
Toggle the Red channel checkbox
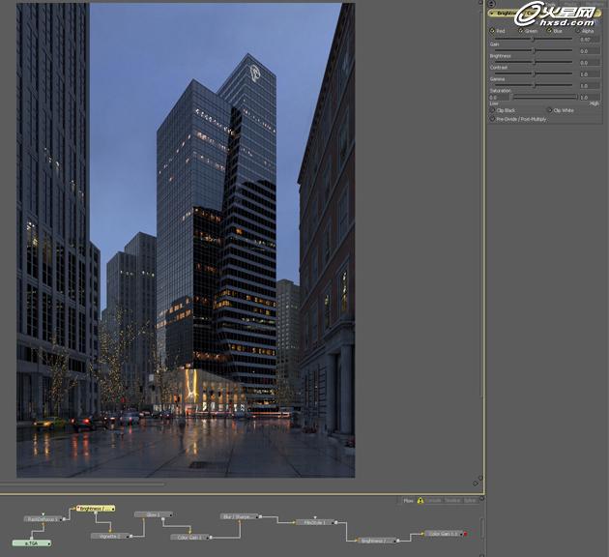click(492, 31)
